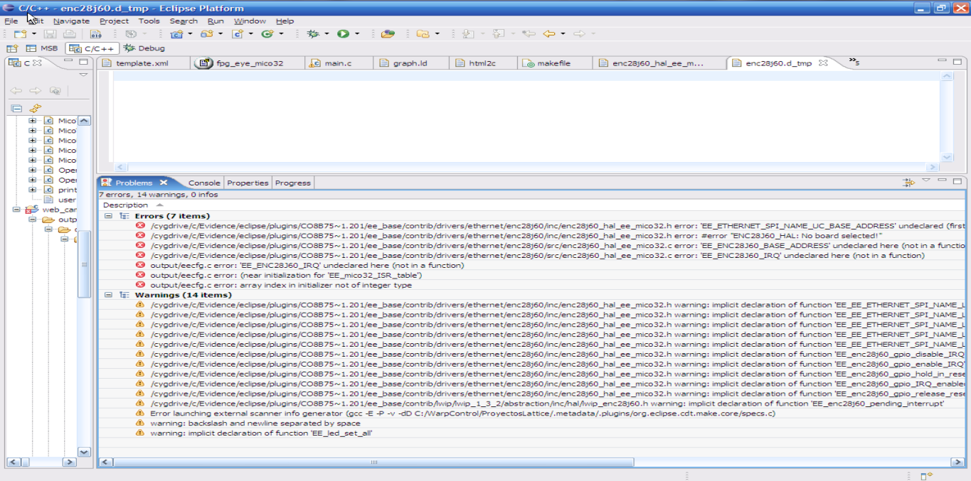Viewport: 971px width, 481px height.
Task: Switch to the graph.ld editor tab
Action: click(410, 63)
